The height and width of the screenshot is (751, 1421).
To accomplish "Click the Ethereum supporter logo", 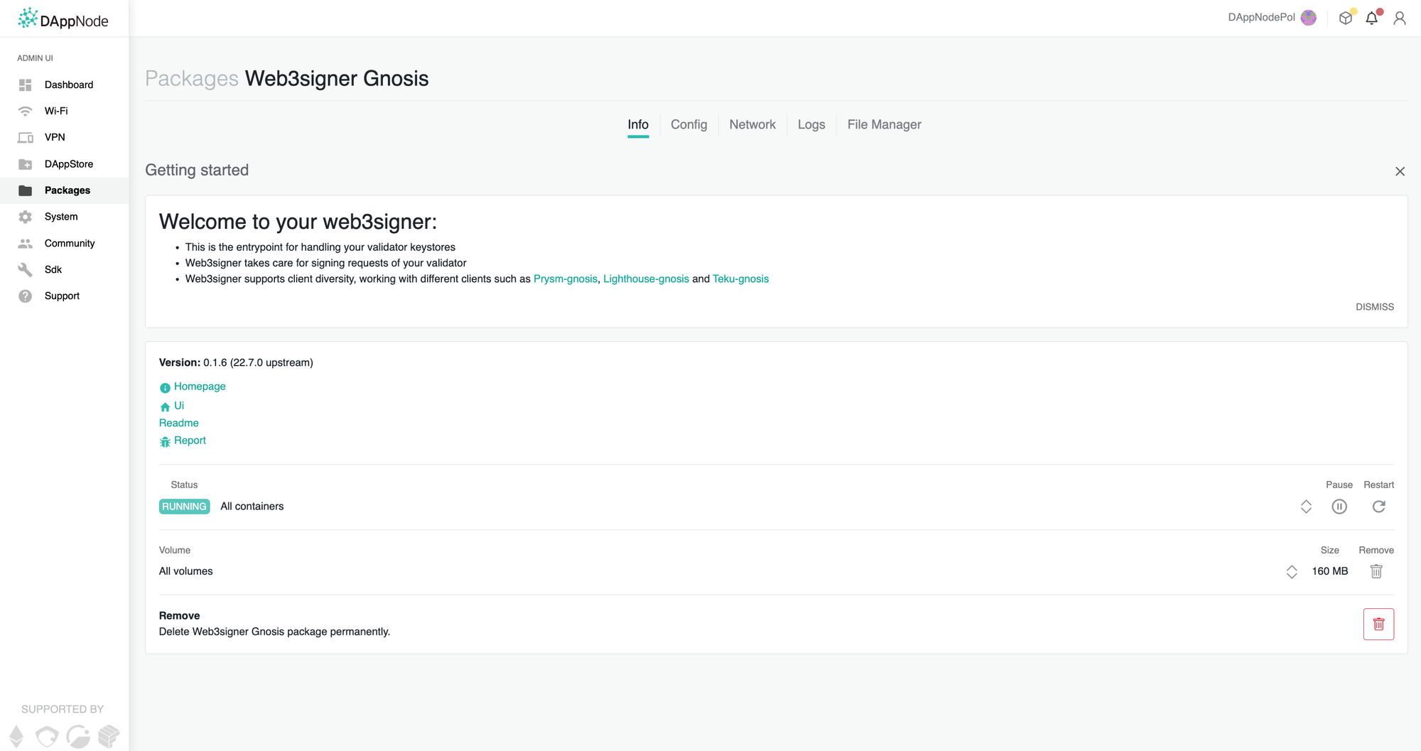I will click(x=16, y=737).
